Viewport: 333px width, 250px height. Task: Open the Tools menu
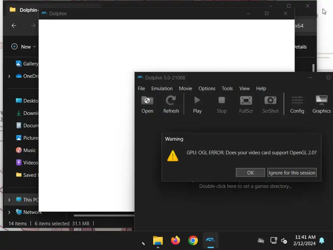[x=227, y=89]
